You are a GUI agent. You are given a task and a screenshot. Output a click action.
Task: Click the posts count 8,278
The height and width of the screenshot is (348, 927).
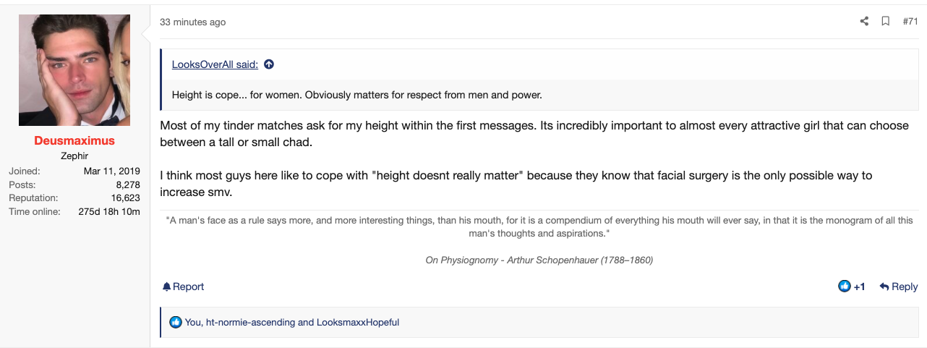(127, 184)
